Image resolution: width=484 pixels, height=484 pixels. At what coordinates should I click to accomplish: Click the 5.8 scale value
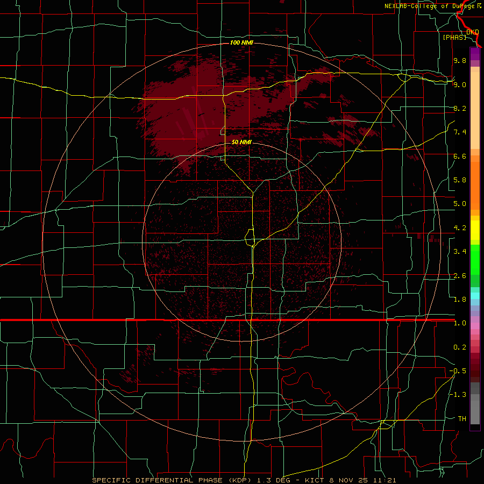pyautogui.click(x=460, y=180)
